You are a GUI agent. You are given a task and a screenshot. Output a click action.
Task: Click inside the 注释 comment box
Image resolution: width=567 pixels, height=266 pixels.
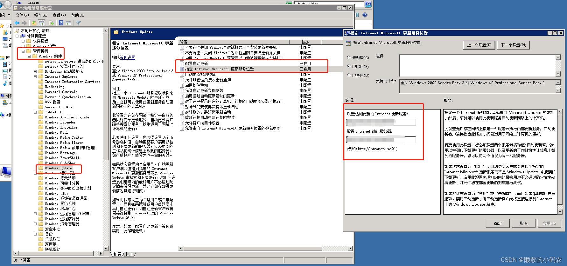[477, 66]
